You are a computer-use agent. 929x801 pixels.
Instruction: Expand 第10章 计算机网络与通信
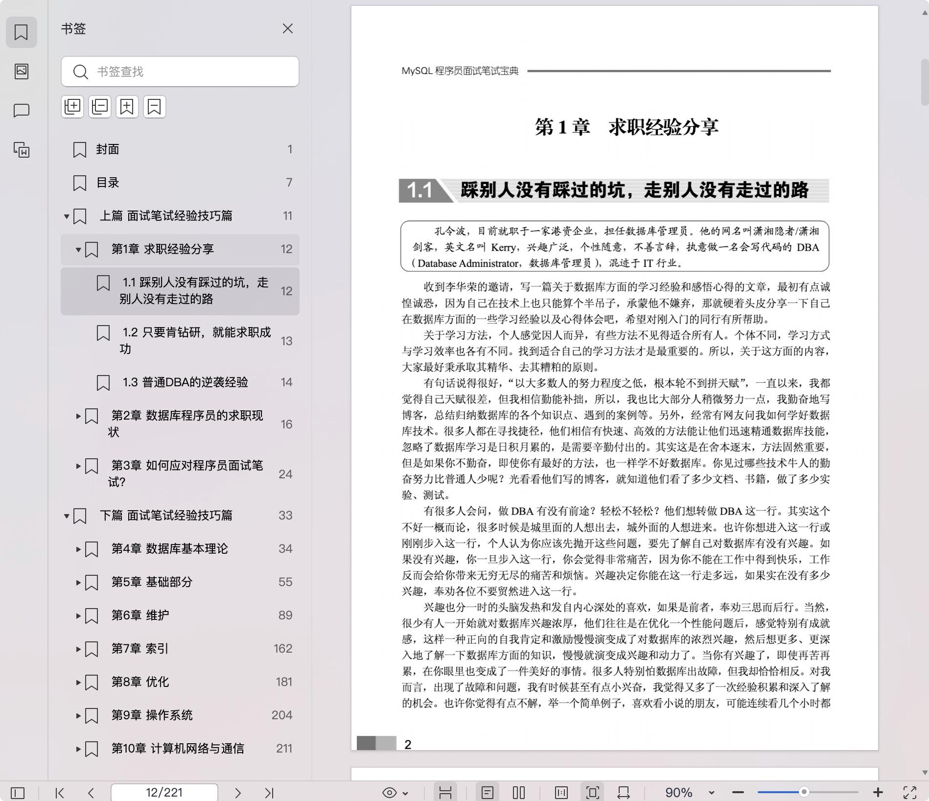[78, 749]
